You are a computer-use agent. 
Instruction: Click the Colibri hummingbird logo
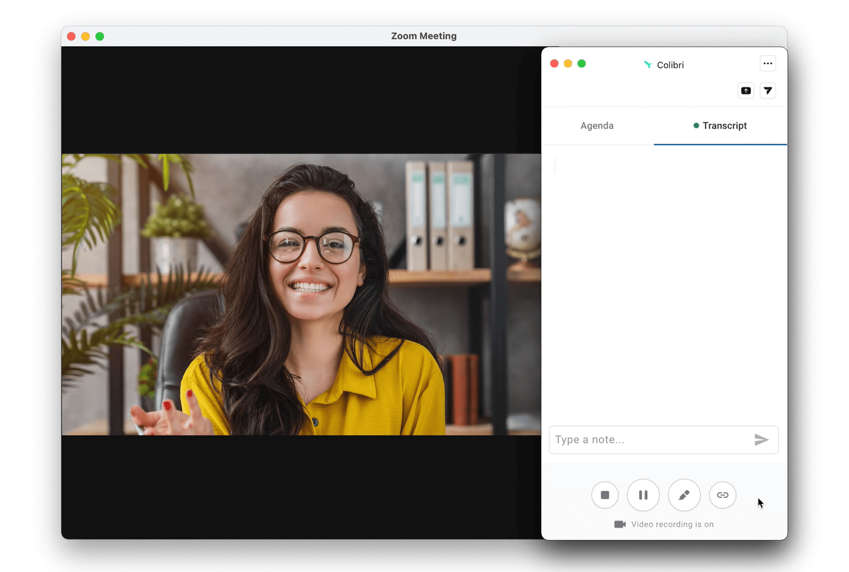[x=647, y=65]
